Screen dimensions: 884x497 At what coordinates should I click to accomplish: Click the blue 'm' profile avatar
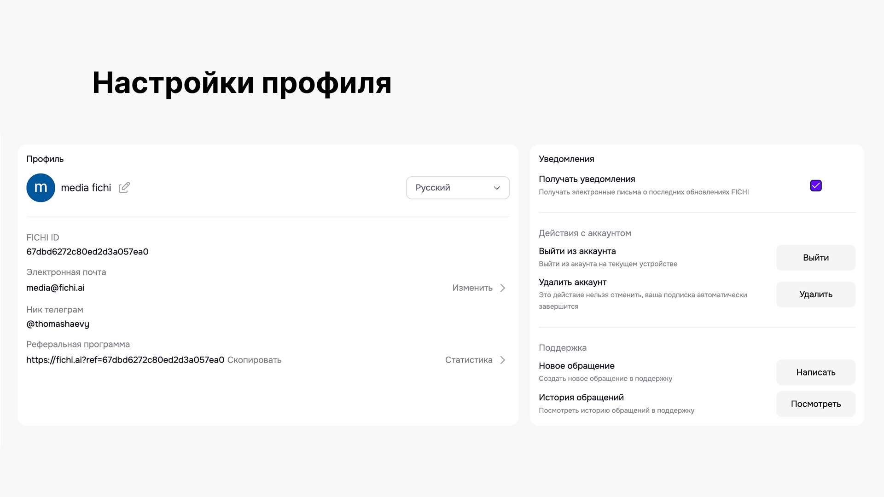[x=41, y=188]
